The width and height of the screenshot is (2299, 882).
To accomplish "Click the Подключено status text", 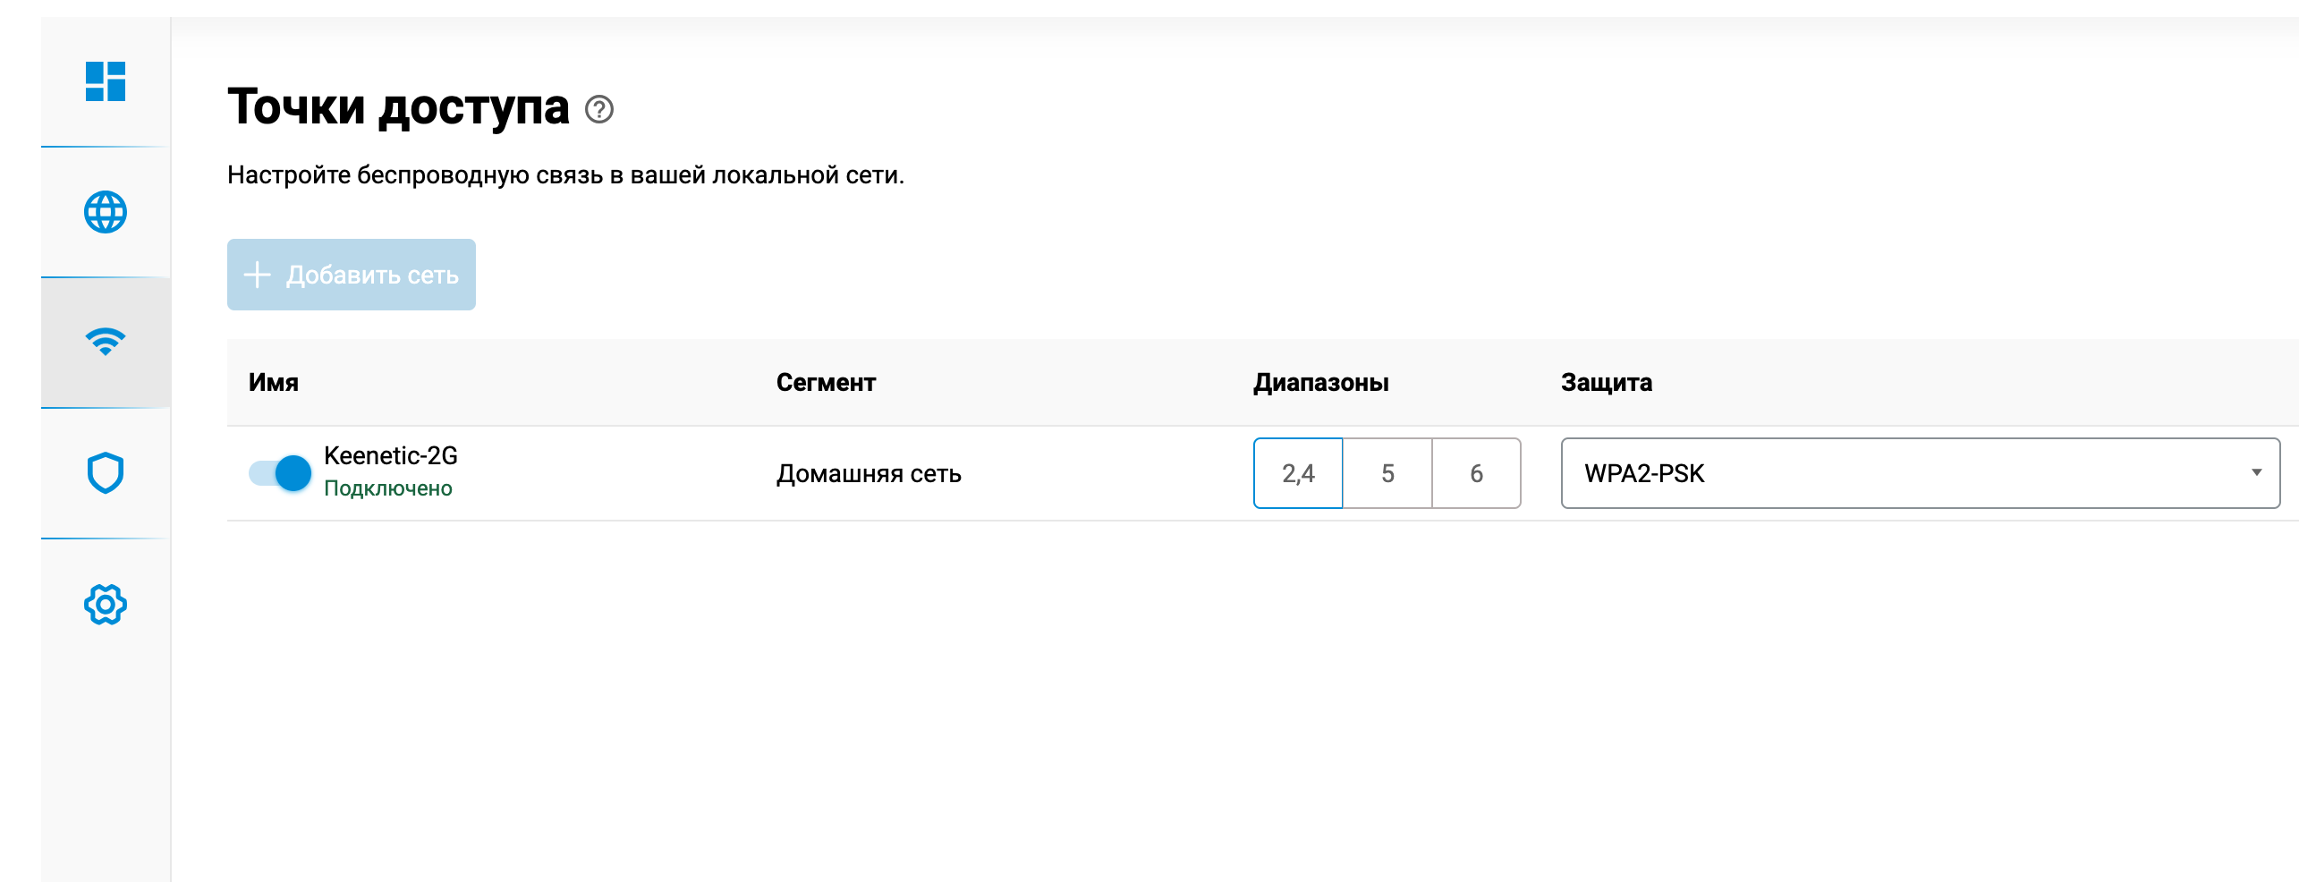I will (387, 488).
